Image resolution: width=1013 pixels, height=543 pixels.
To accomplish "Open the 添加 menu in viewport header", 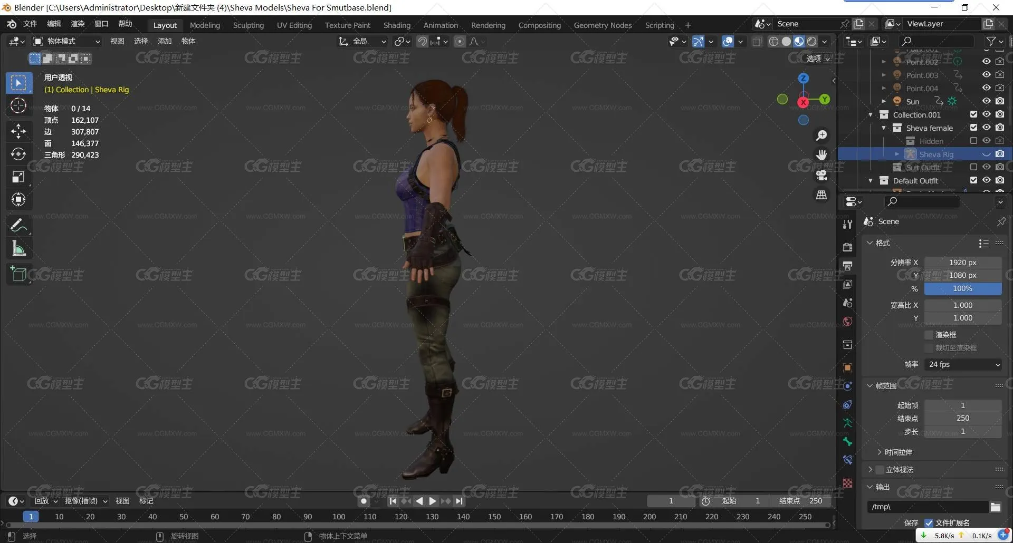I will 165,42.
